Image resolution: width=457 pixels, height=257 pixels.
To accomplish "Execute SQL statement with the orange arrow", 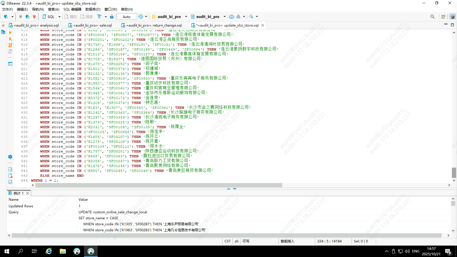I will (x=10, y=33).
